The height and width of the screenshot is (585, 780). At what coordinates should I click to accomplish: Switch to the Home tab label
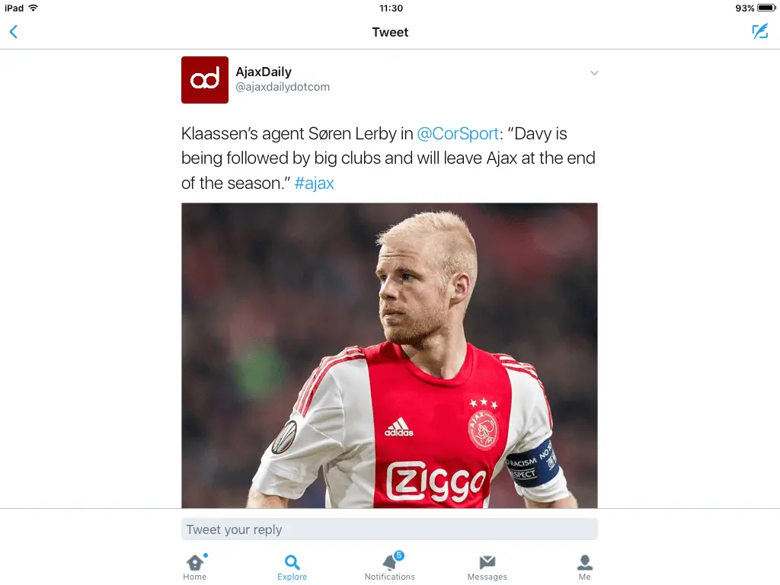point(195,577)
